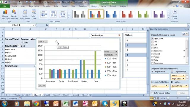This screenshot has width=190, height=107.
Task: Open the Years field button in chart
Action: [x=111, y=52]
